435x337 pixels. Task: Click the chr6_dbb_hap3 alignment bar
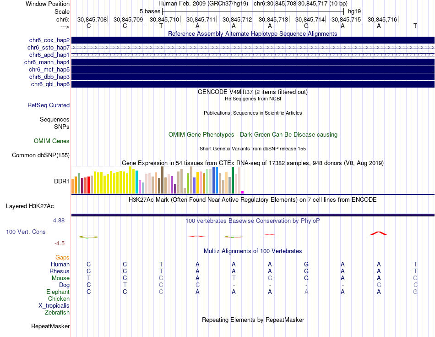click(253, 77)
